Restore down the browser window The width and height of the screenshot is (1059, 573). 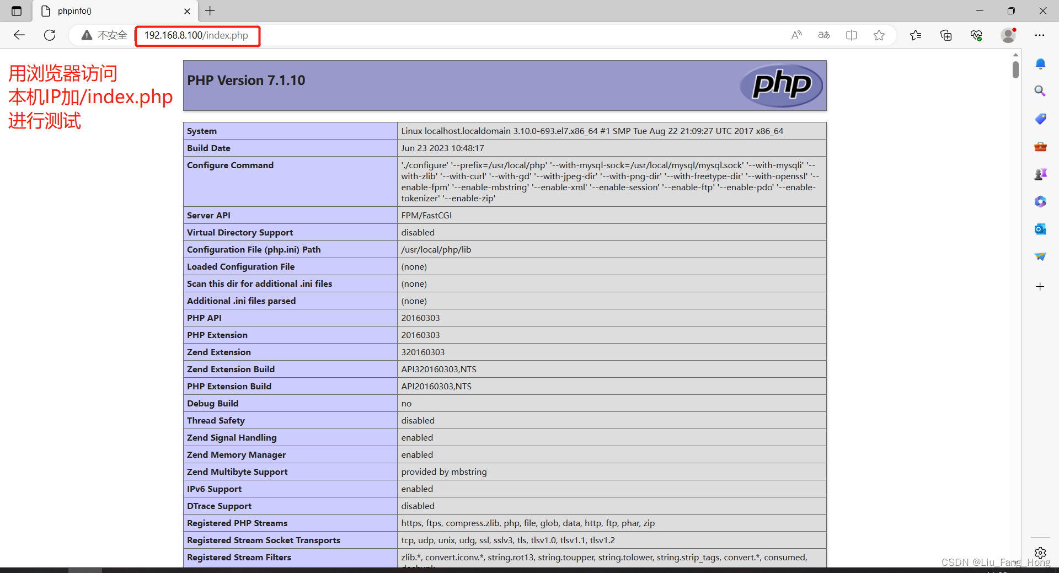pos(1011,11)
